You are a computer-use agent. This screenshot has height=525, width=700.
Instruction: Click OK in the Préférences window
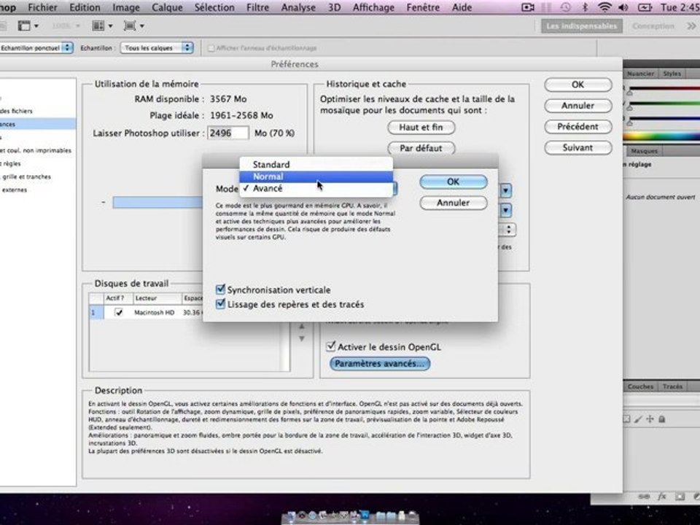coord(577,85)
